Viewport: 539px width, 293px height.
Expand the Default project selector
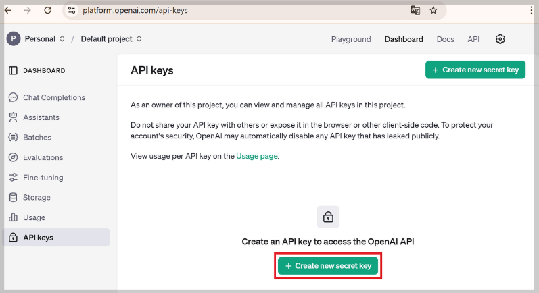(x=111, y=38)
